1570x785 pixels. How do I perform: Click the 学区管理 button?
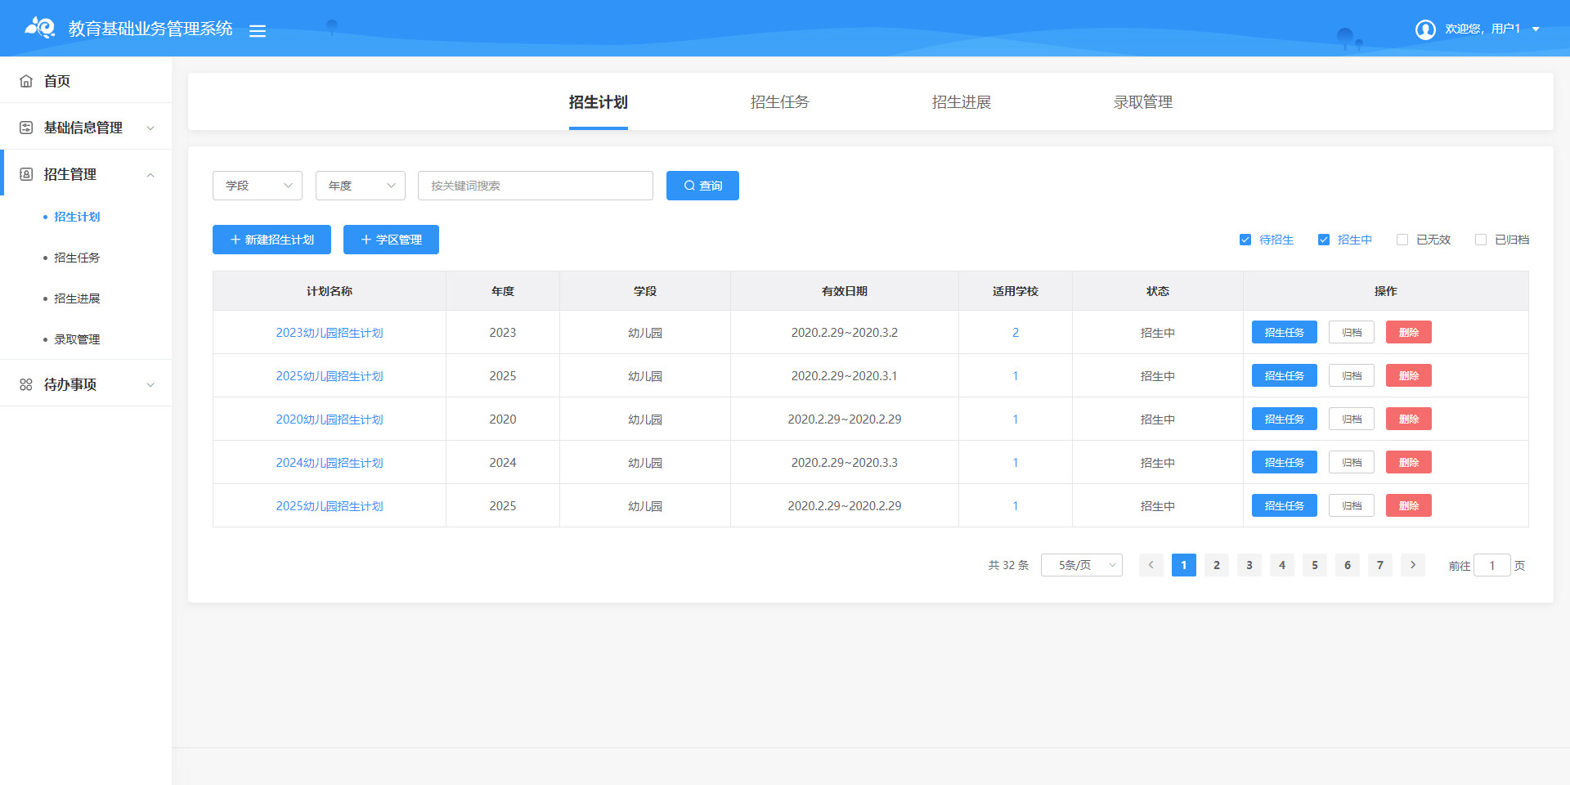point(391,240)
